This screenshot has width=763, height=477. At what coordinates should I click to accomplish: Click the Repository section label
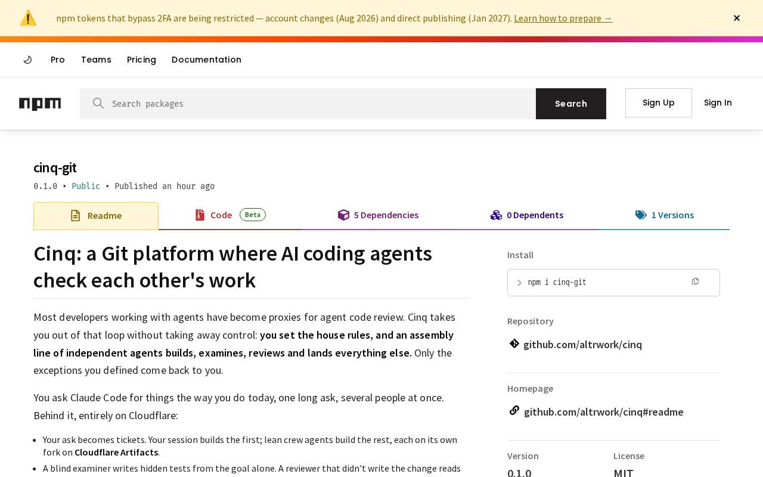tap(531, 321)
